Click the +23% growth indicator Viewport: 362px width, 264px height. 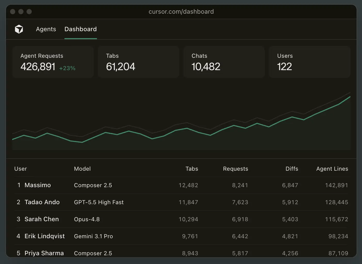(x=67, y=68)
